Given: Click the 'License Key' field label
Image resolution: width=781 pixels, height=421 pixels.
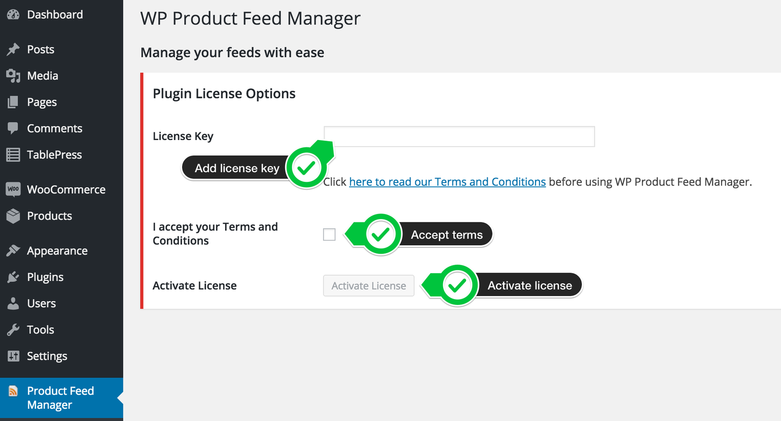Looking at the screenshot, I should 183,136.
